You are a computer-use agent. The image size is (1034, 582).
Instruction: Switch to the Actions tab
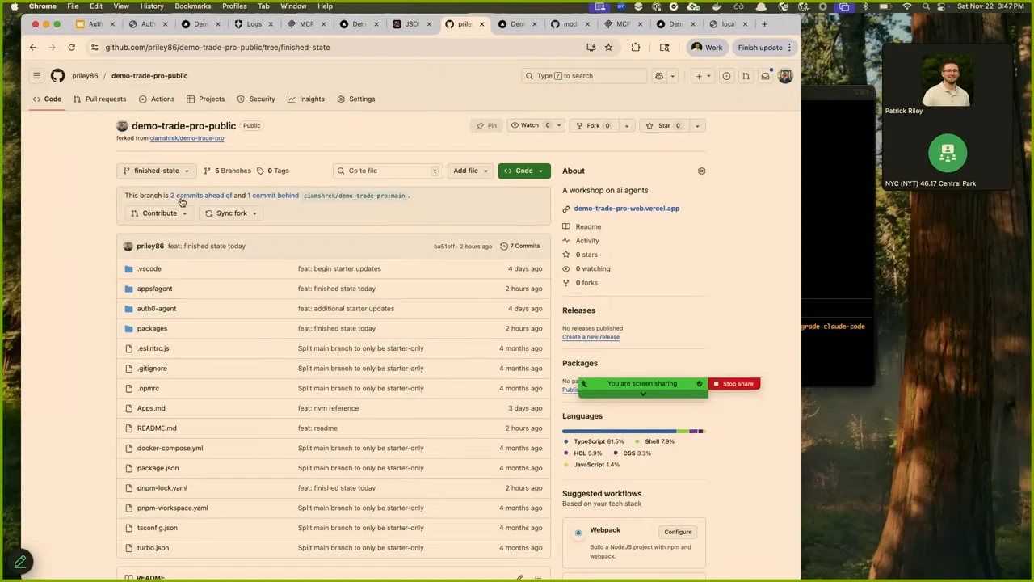[156, 99]
